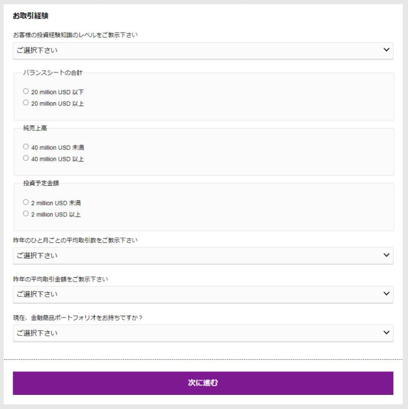Image resolution: width=408 pixels, height=409 pixels.
Task: Choose 40 million USD 未満 radio button
Action: click(25, 147)
